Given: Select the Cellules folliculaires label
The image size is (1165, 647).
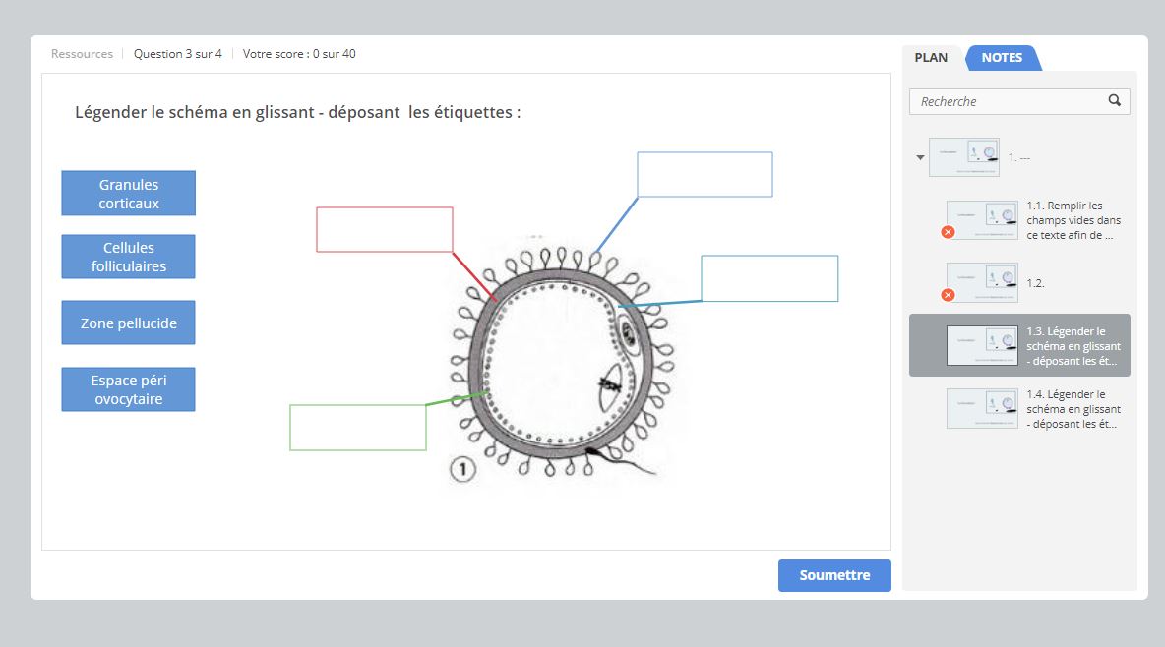Looking at the screenshot, I should click(128, 257).
